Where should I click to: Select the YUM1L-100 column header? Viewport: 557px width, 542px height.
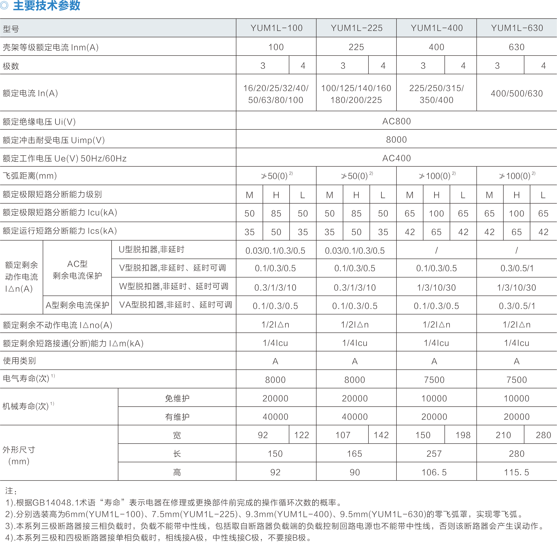276,28
